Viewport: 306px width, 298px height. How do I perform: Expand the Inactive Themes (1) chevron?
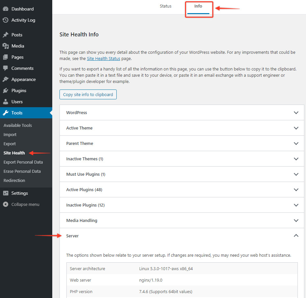coord(296,159)
